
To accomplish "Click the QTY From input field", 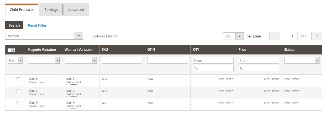I will [x=213, y=60].
